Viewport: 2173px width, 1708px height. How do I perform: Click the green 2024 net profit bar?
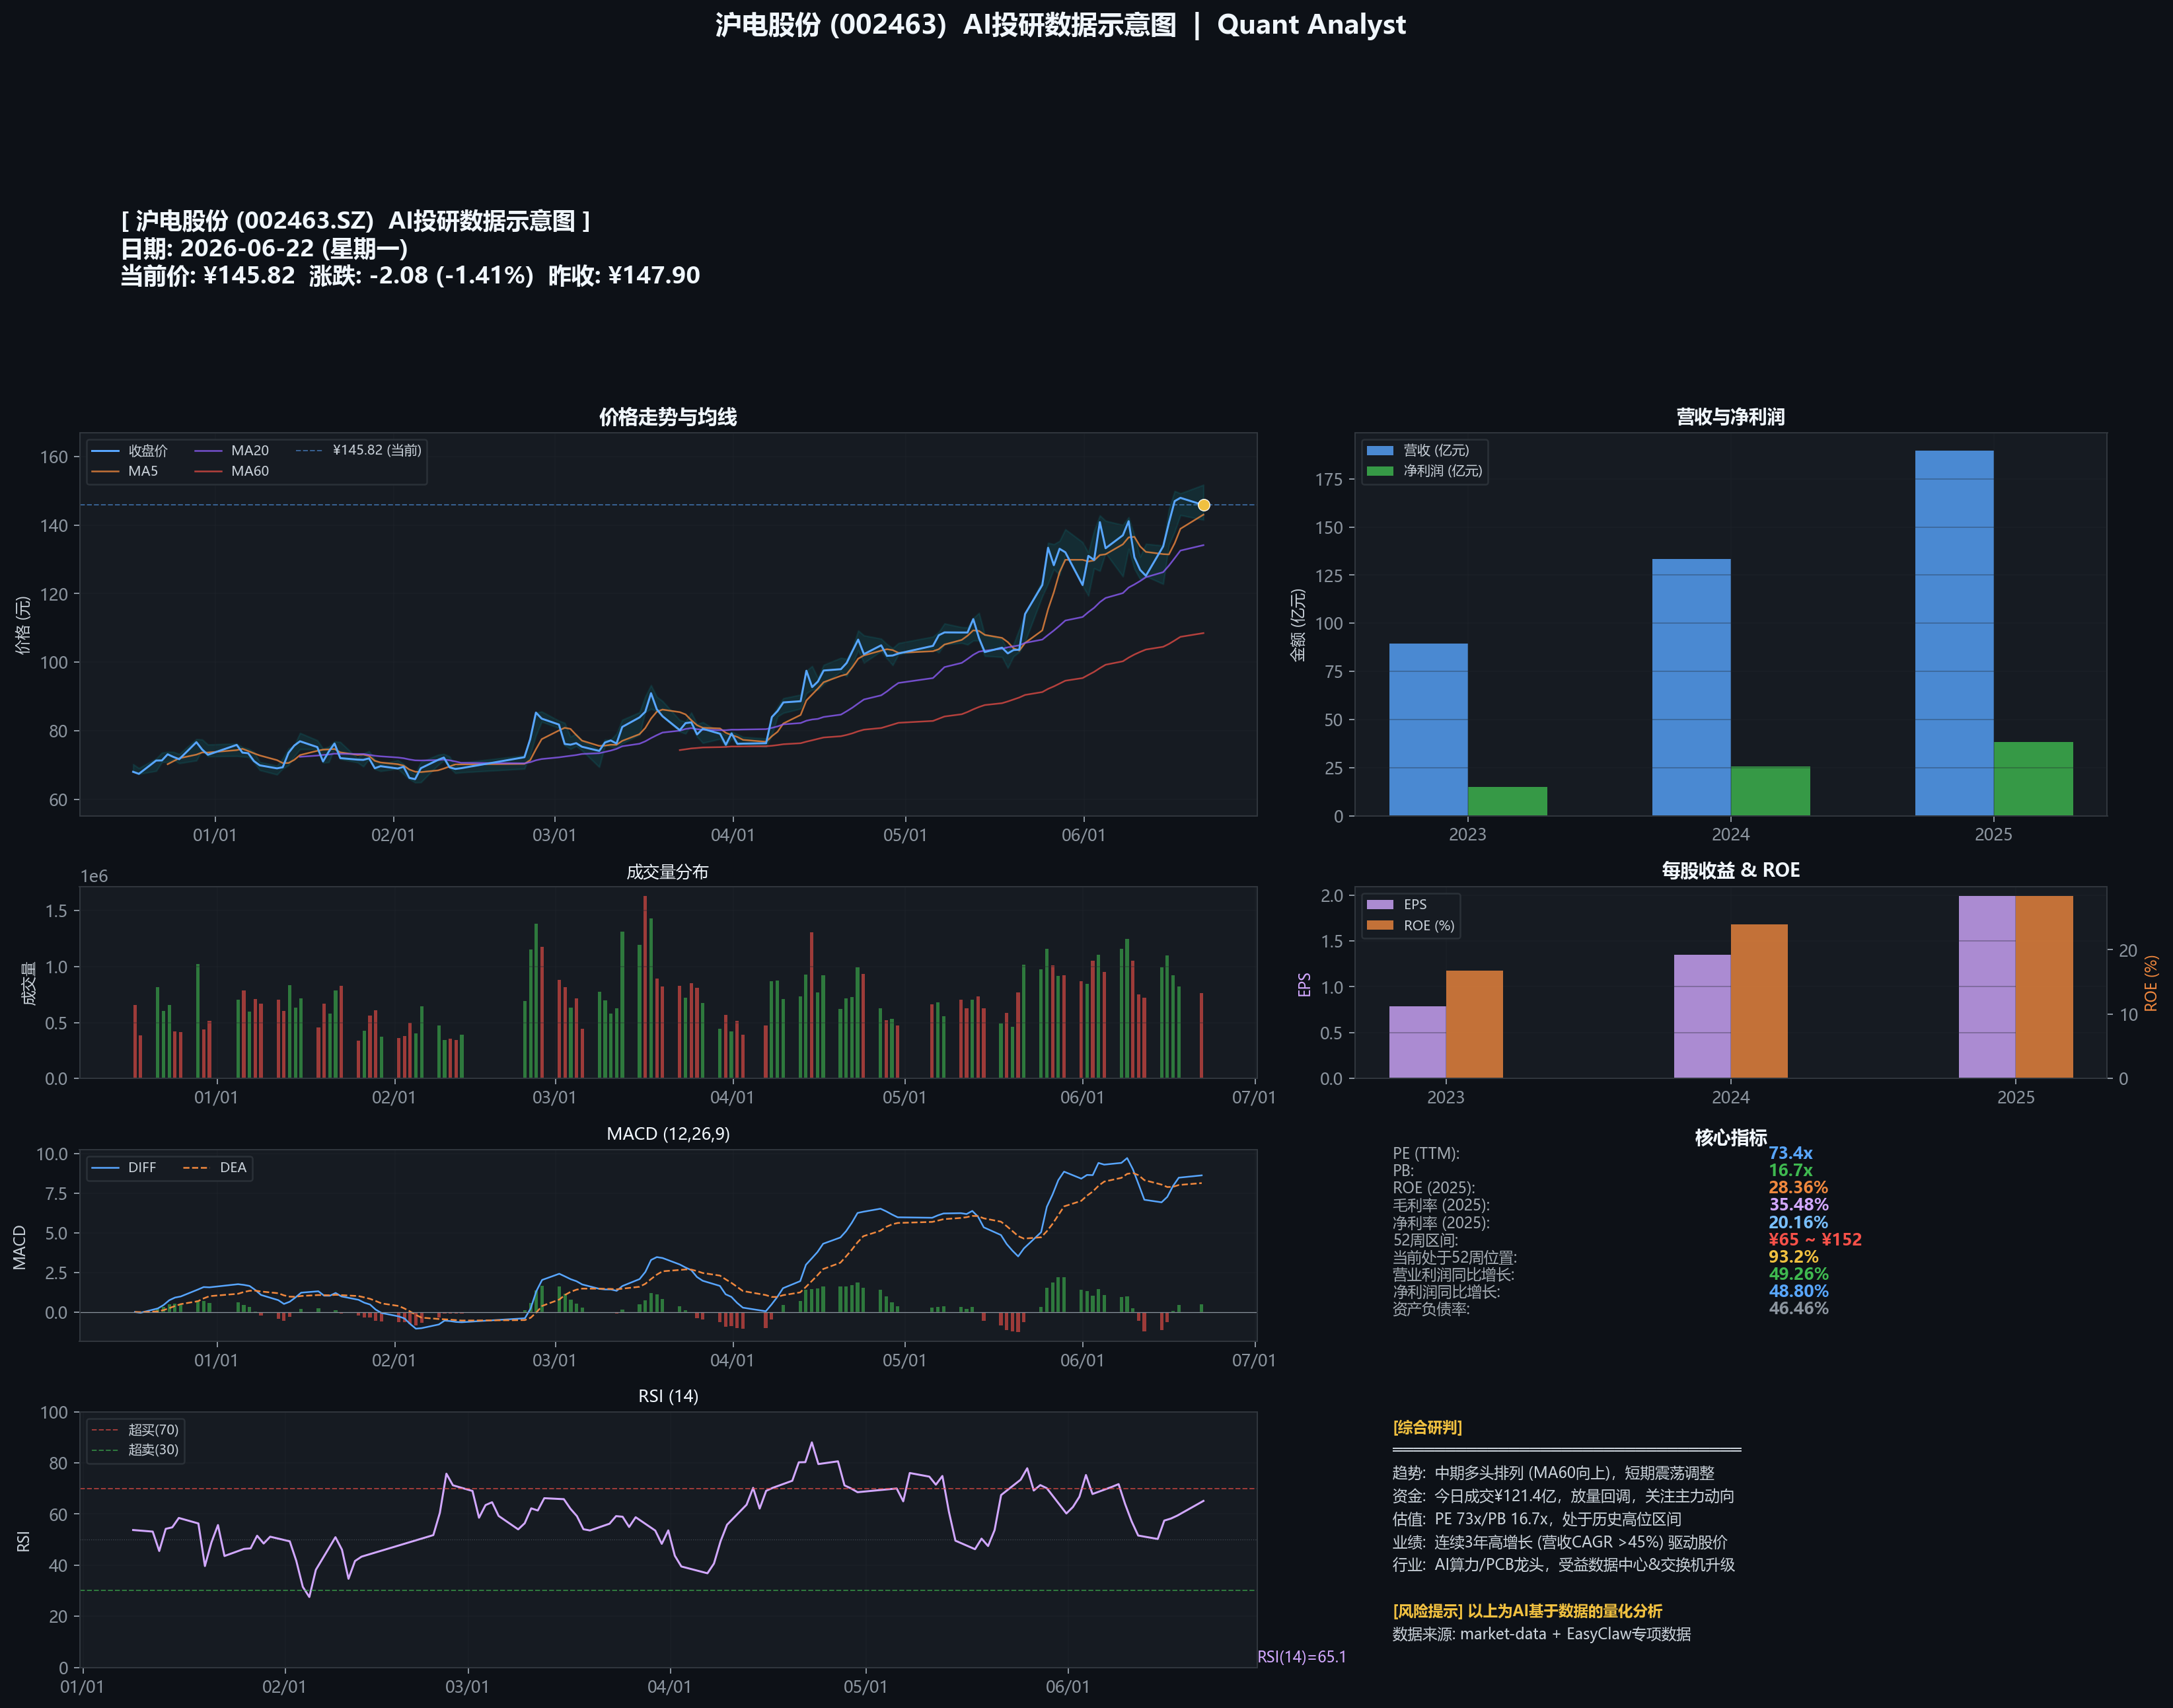pos(1770,791)
